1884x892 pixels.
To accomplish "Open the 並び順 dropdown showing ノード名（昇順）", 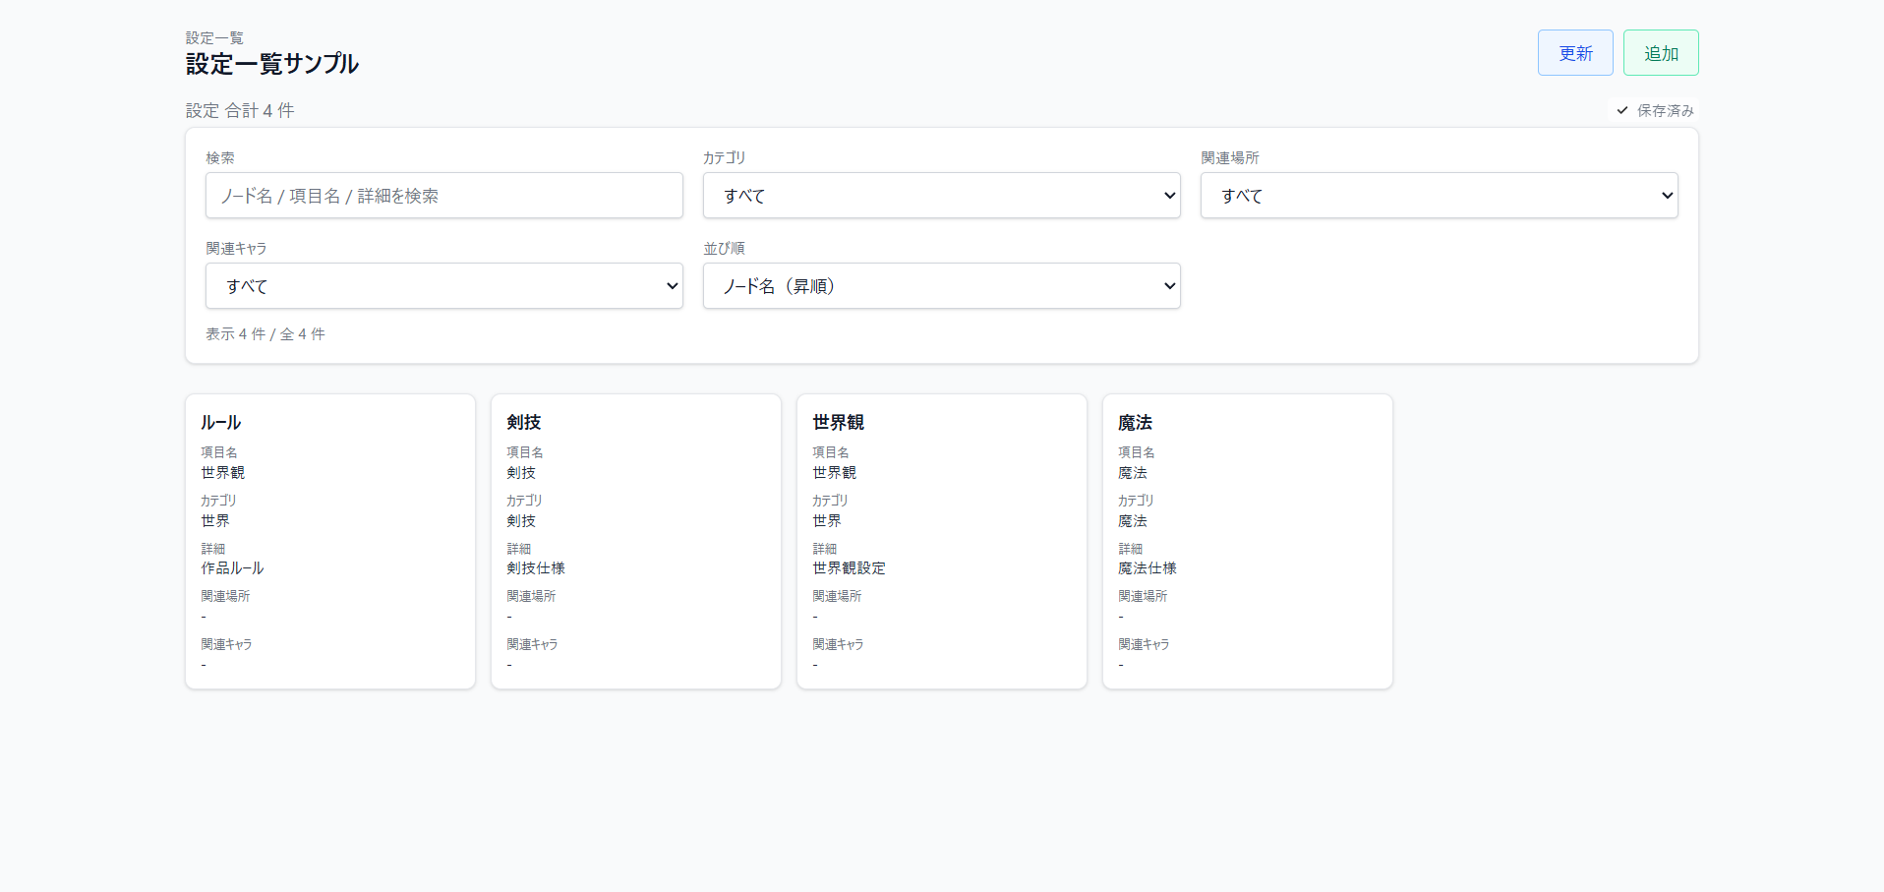I will point(942,286).
